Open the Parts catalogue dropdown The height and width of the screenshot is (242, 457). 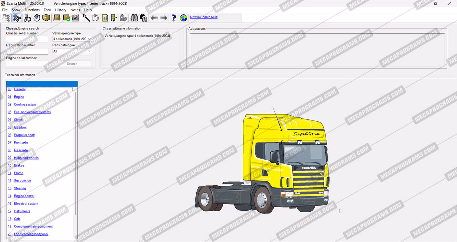[72, 51]
